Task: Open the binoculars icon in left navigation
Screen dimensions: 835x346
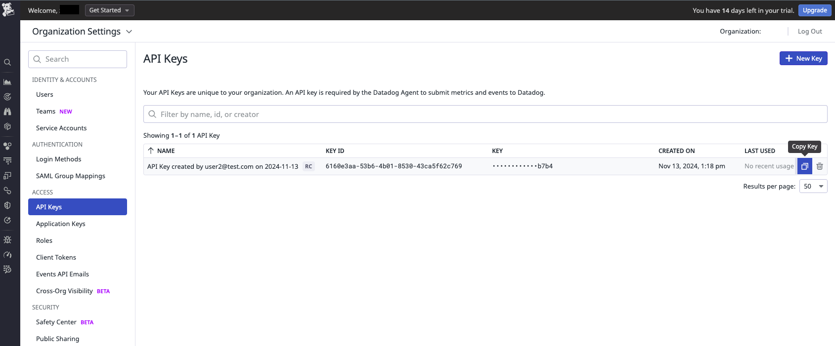Action: [x=7, y=112]
